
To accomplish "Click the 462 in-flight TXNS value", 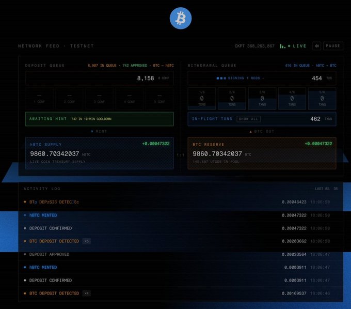I will [321, 119].
